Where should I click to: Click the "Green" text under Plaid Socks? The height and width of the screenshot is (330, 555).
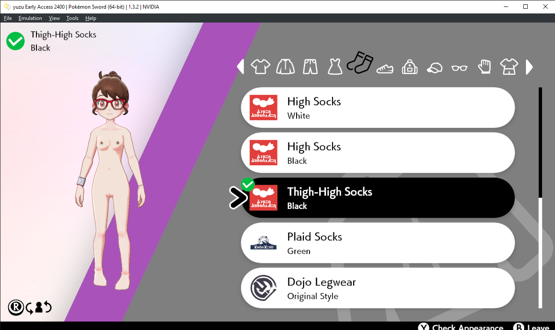point(299,251)
